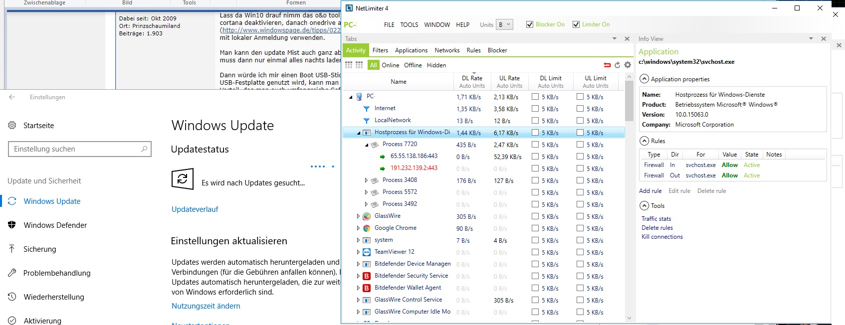The image size is (845, 325).
Task: Toggle the Blocker On checkbox
Action: coord(530,24)
